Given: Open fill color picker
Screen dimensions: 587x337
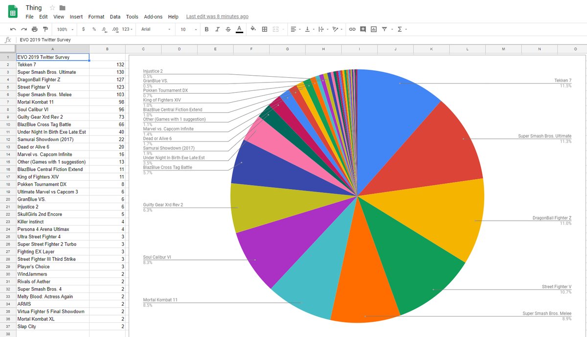Looking at the screenshot, I should point(253,29).
